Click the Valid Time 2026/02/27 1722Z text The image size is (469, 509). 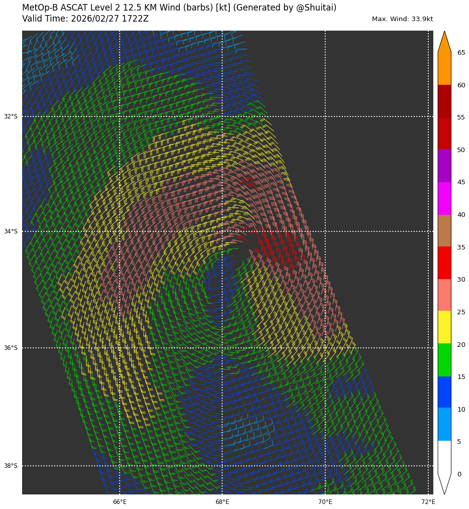point(85,19)
